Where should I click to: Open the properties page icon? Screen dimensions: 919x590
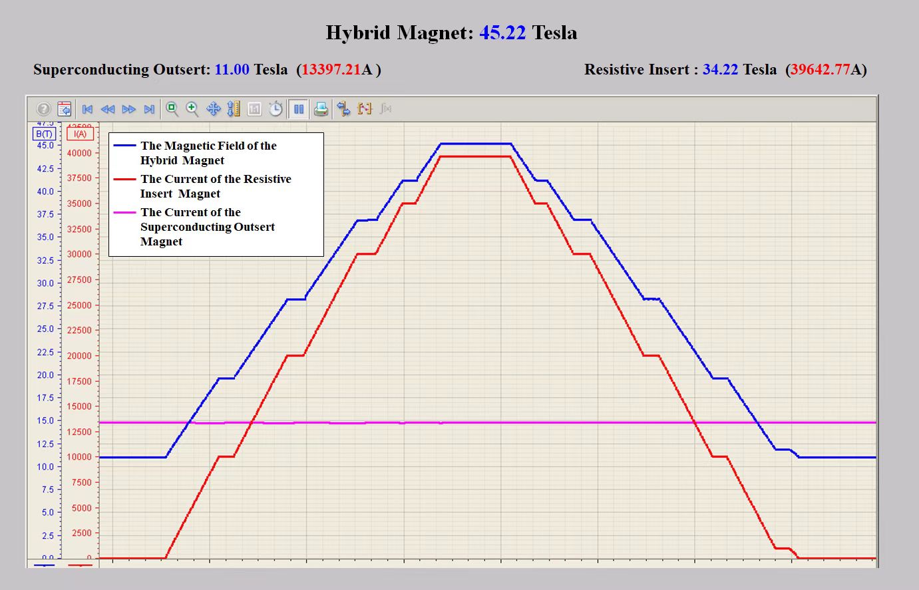[x=64, y=109]
